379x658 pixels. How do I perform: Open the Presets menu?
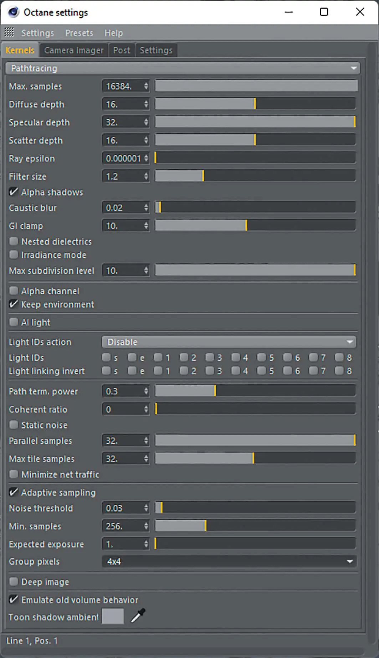[x=79, y=33]
